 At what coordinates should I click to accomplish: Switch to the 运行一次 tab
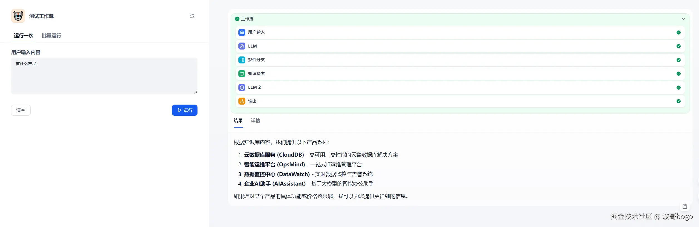(x=24, y=36)
